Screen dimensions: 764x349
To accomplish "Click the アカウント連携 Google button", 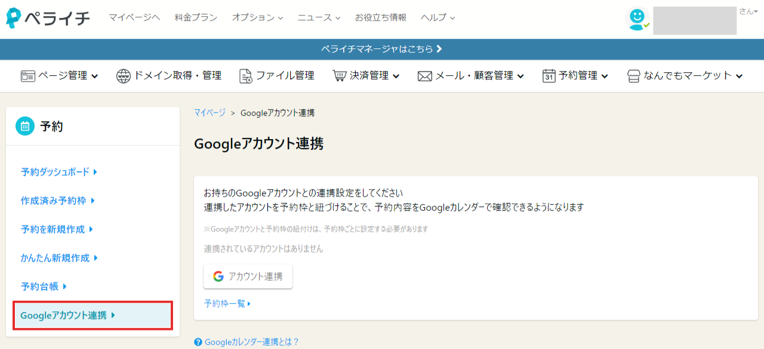I will tap(248, 276).
